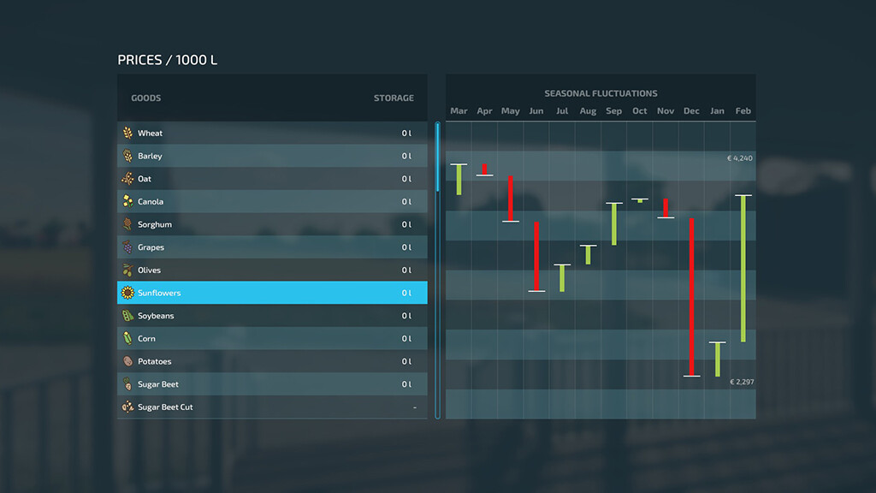The height and width of the screenshot is (493, 876).
Task: Click the Corn cob icon
Action: pos(127,339)
